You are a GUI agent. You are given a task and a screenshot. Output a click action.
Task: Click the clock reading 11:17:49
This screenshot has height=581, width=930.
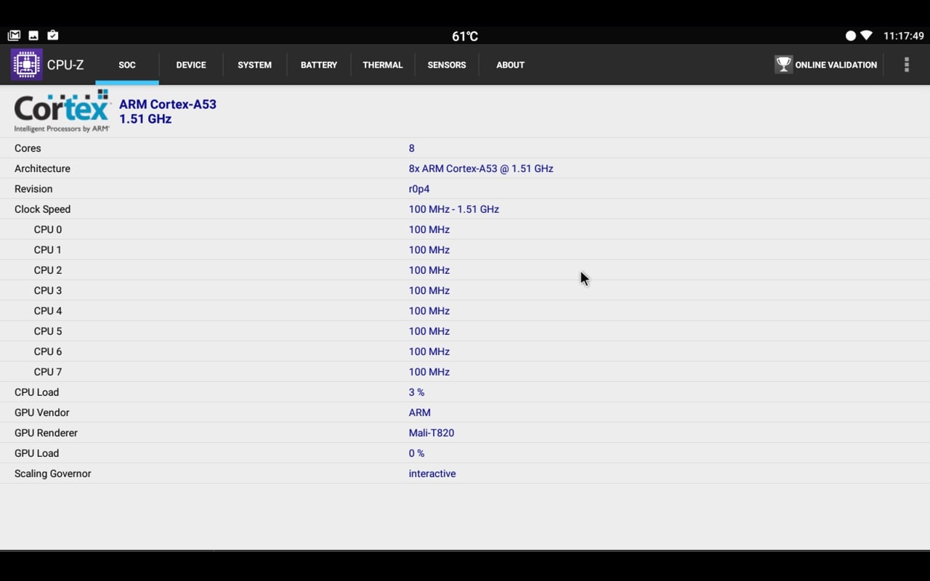point(904,36)
